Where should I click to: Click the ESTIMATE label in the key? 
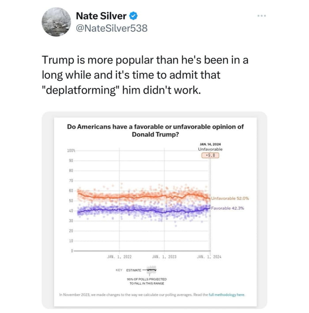pos(133,270)
